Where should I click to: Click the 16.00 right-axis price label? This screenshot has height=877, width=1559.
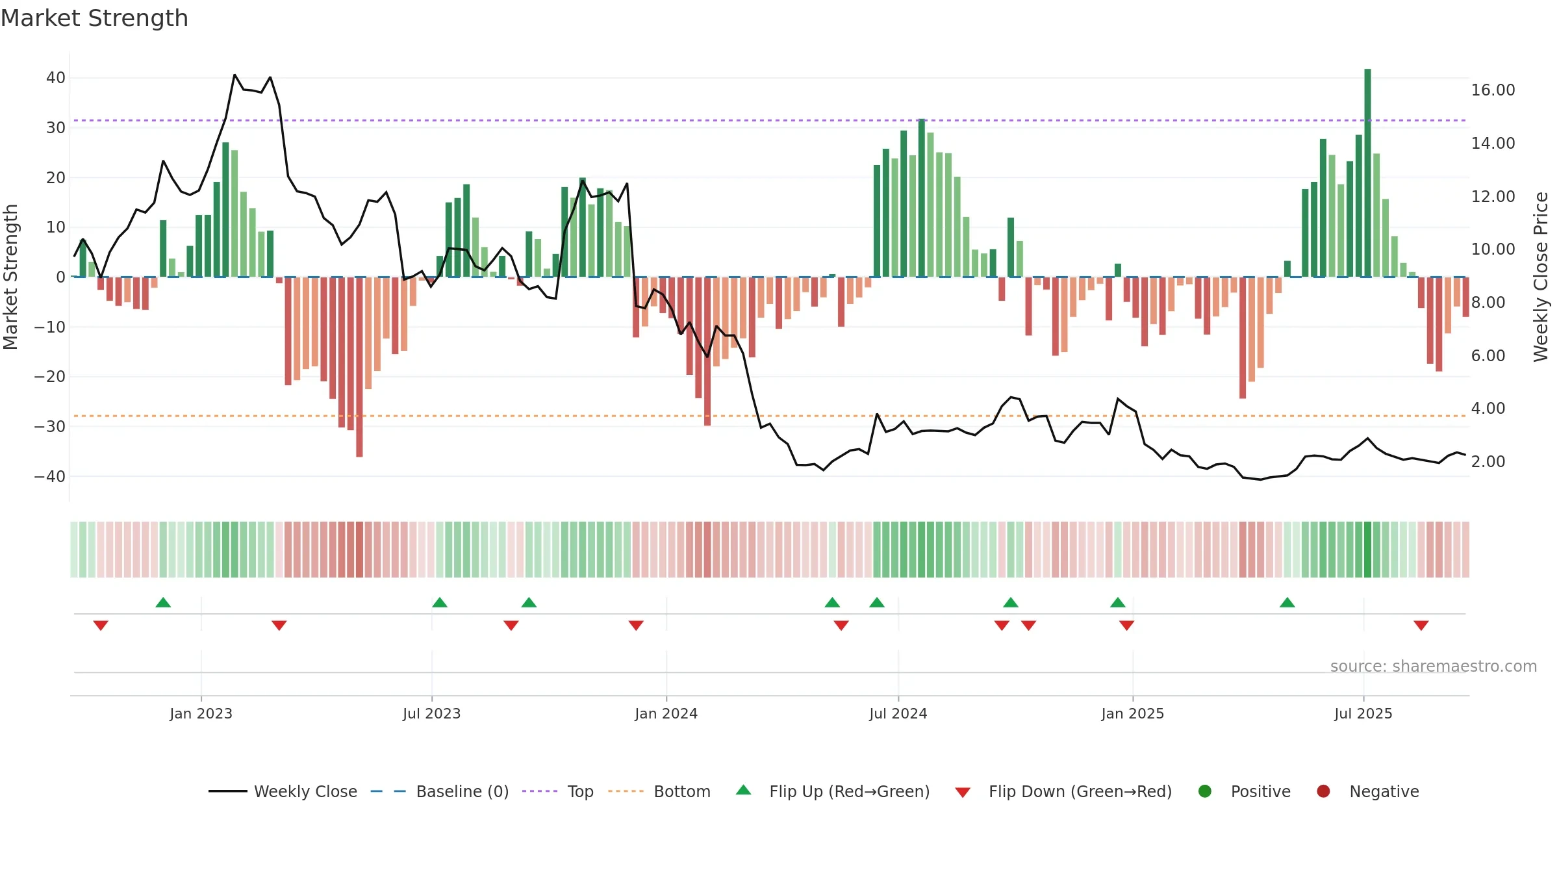1493,90
